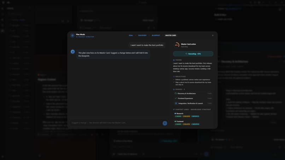The width and height of the screenshot is (285, 160).
Task: Click the 'Plan Mode' title text
Action: (x=80, y=34)
